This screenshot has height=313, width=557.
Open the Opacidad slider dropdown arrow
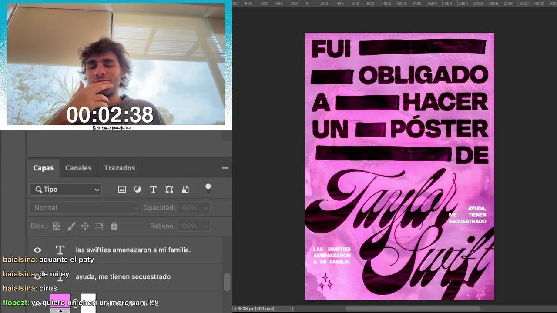pos(206,208)
